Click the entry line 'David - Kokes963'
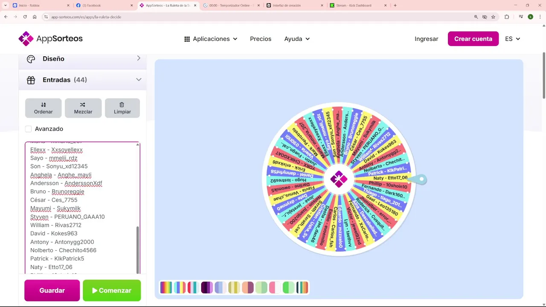The height and width of the screenshot is (307, 546). [54, 233]
